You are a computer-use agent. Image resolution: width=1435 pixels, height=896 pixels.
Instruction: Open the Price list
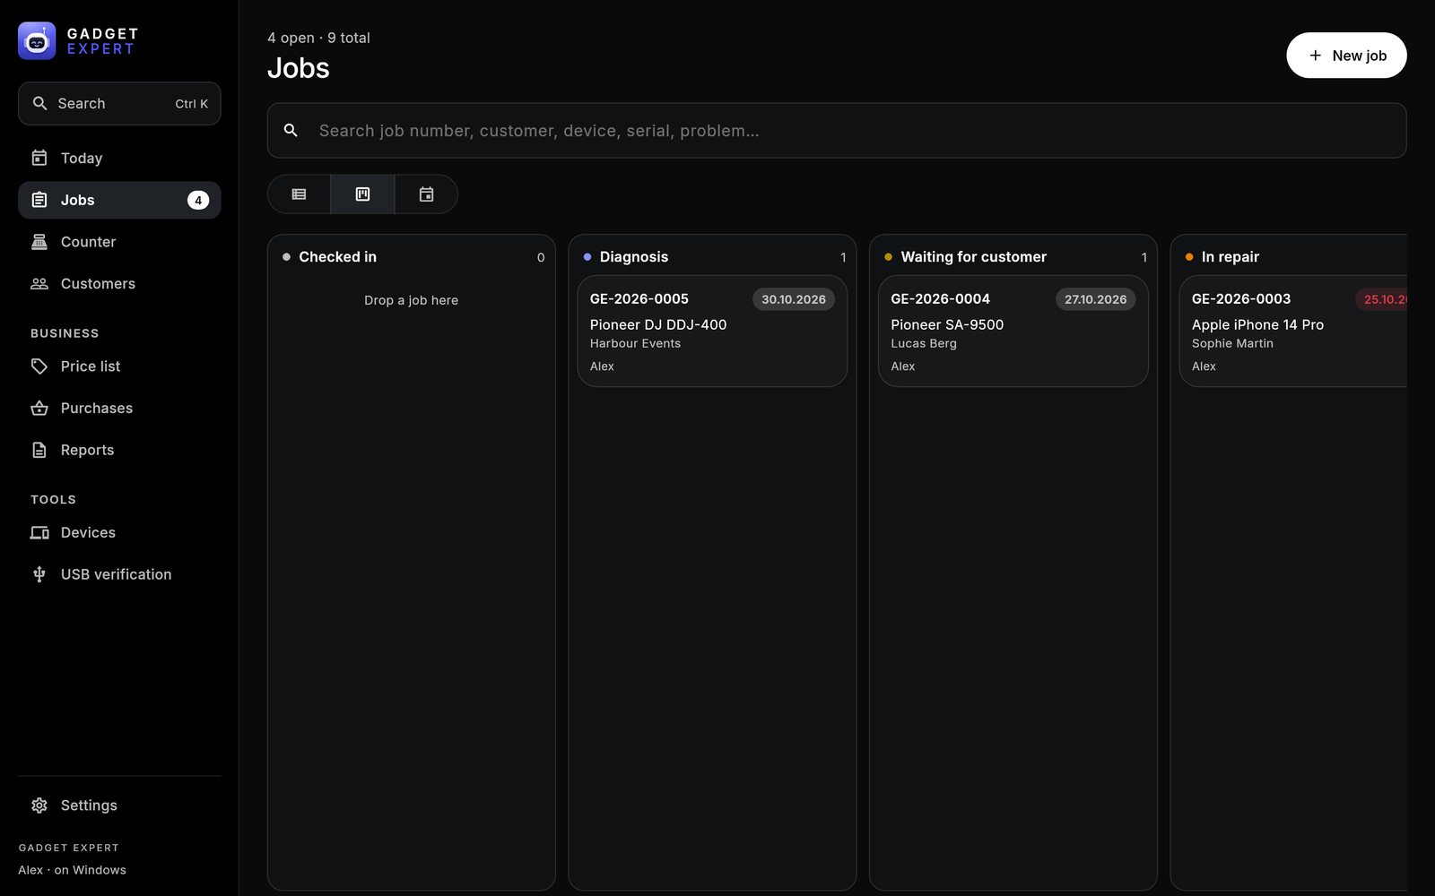point(119,366)
